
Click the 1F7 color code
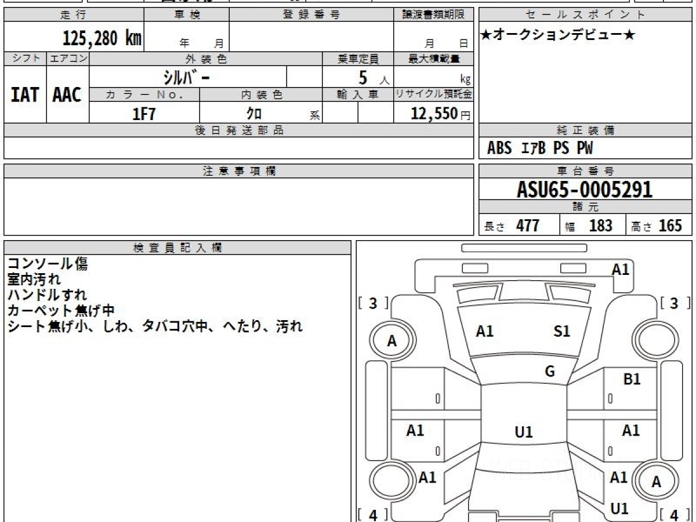144,114
